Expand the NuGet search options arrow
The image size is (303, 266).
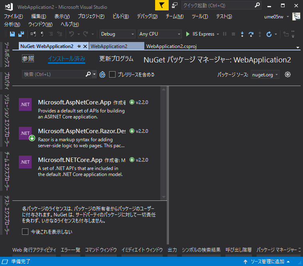click(94, 74)
